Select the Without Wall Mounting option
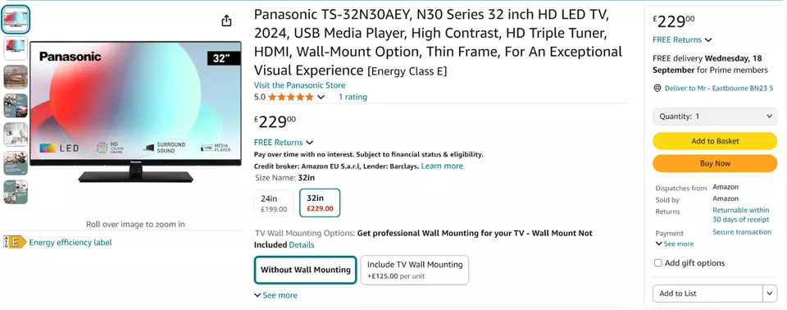Screen dimensions: 787x310 tap(306, 270)
